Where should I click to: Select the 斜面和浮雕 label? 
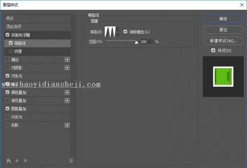[x=21, y=35]
